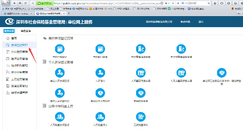Click the 人员批量停交 icon
Image resolution: width=243 pixels, height=130 pixels.
tap(100, 117)
